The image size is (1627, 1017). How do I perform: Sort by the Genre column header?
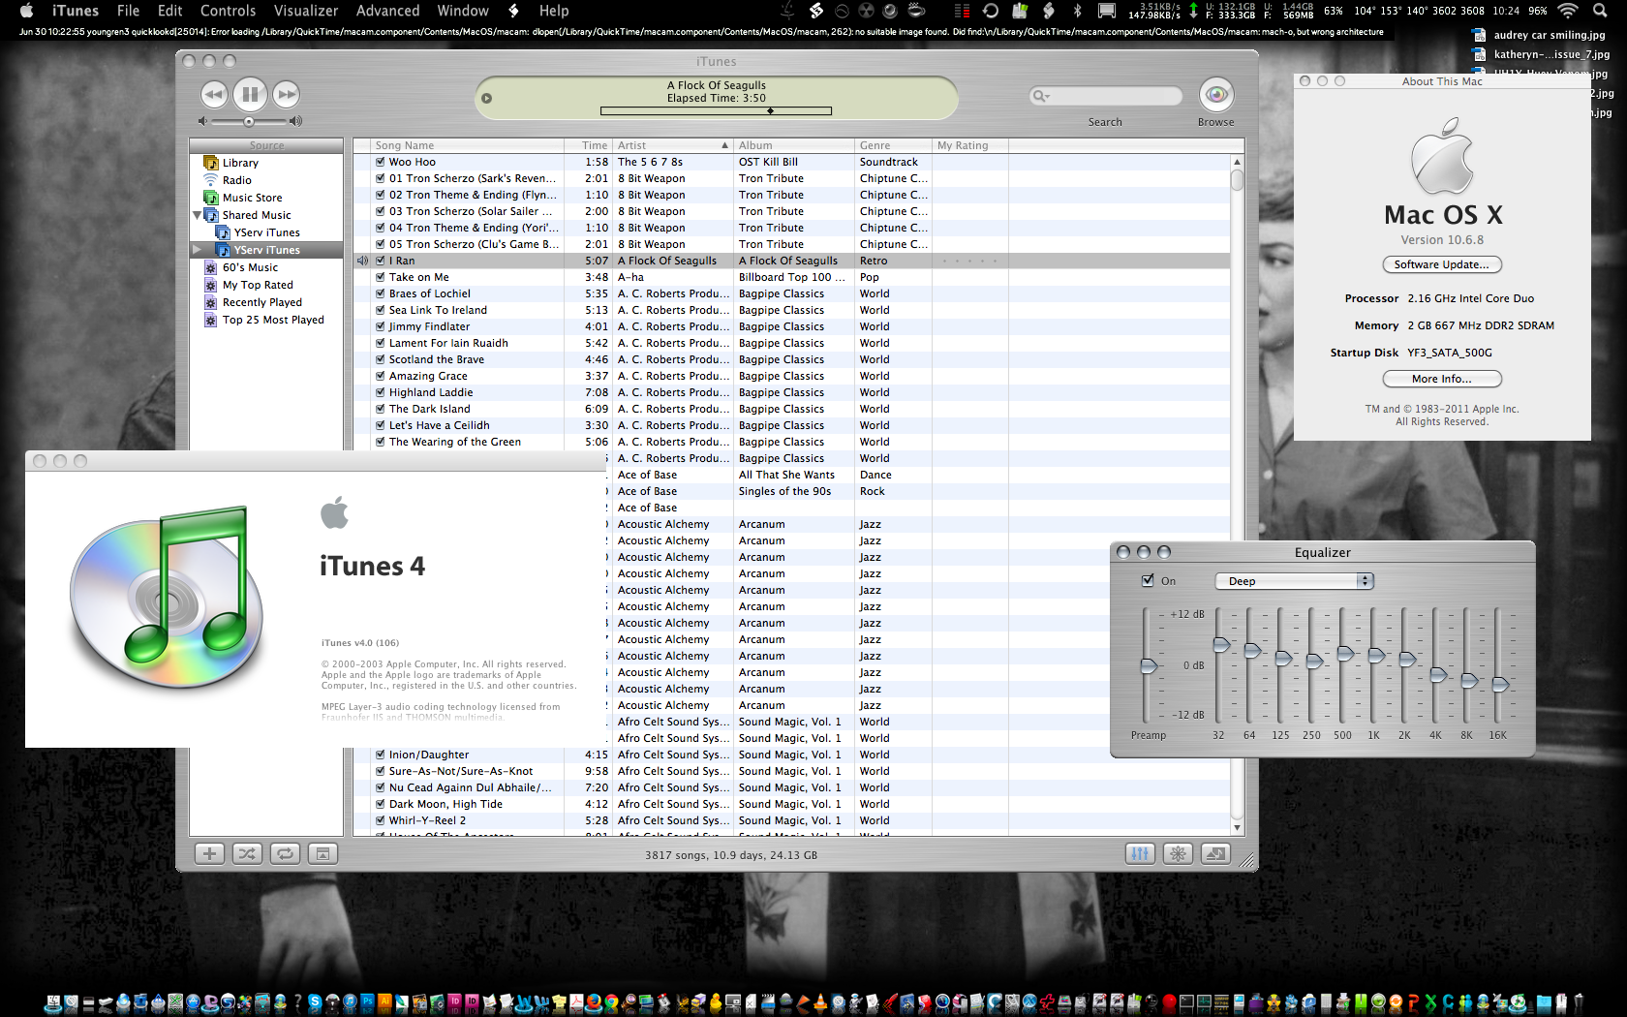pyautogui.click(x=893, y=145)
